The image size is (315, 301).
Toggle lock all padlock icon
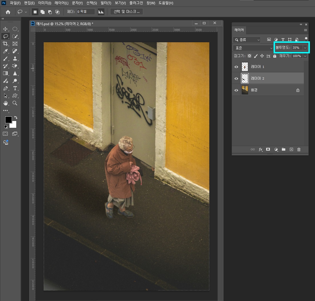(275, 56)
